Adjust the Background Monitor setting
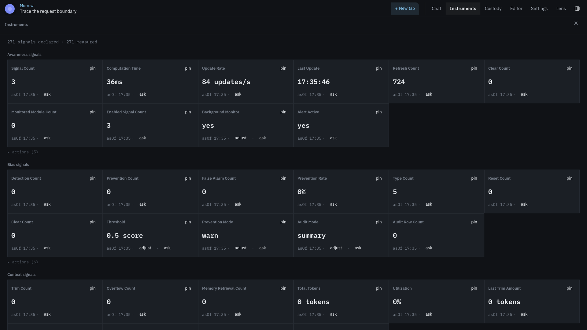This screenshot has width=587, height=330. (241, 138)
